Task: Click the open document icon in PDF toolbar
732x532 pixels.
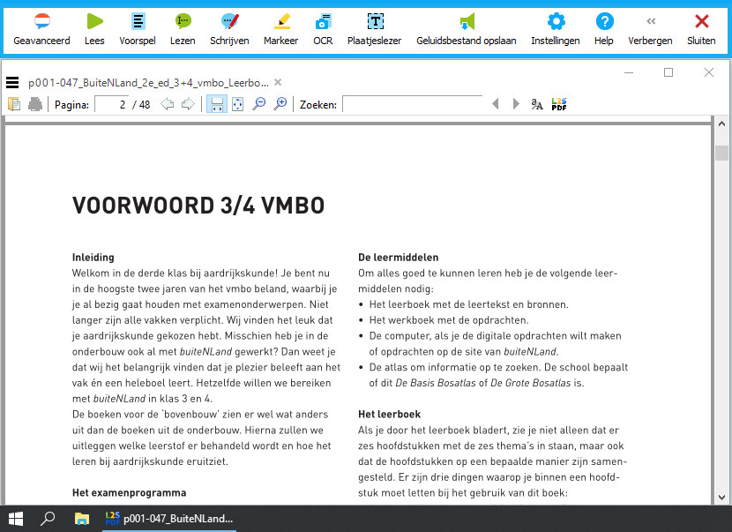Action: (x=14, y=104)
